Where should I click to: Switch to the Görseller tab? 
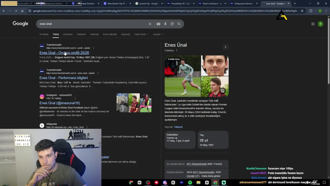[68, 34]
